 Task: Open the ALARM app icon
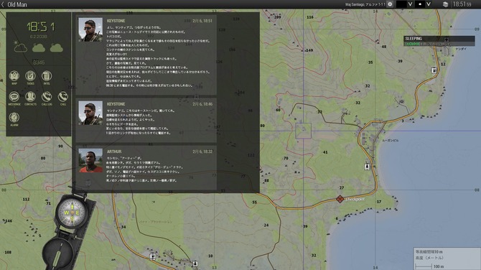click(x=14, y=118)
